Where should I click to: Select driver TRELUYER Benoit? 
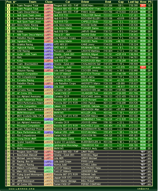coord(91,15)
